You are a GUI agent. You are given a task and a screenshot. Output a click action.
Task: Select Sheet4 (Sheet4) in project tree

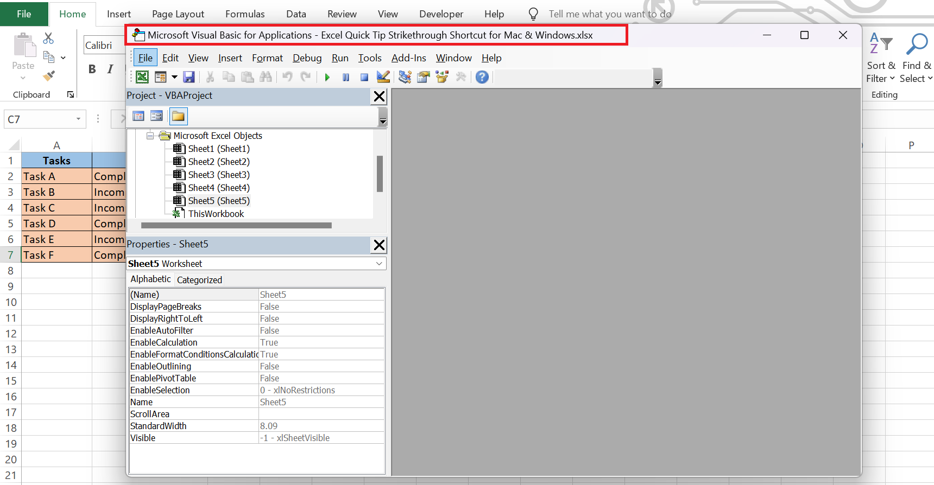click(219, 188)
